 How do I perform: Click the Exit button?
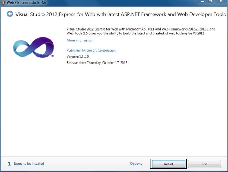pyautogui.click(x=204, y=164)
